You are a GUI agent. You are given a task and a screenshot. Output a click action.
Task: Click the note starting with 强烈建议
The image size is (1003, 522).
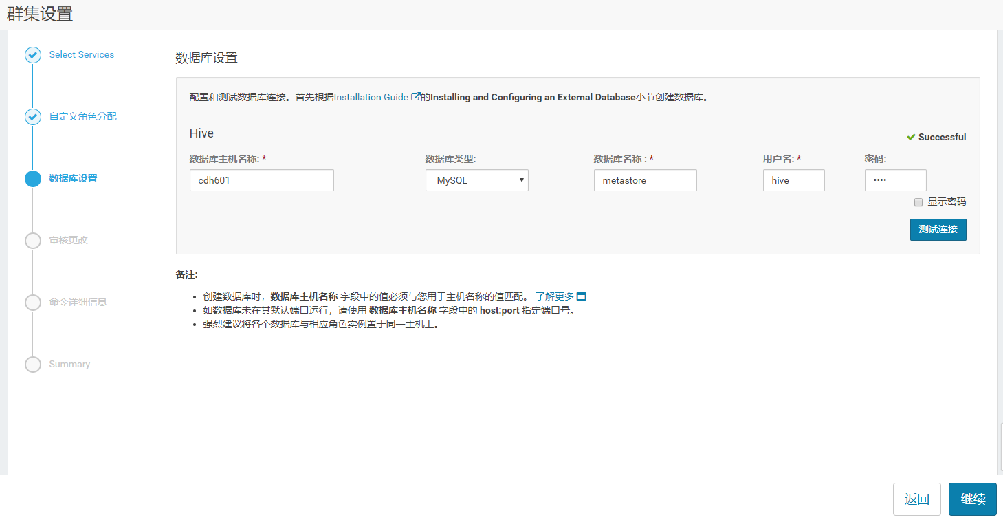321,325
